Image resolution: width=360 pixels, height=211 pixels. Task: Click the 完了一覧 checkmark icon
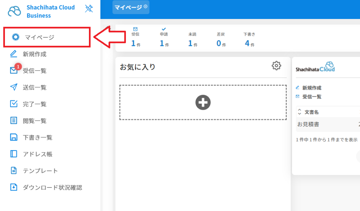(x=14, y=104)
